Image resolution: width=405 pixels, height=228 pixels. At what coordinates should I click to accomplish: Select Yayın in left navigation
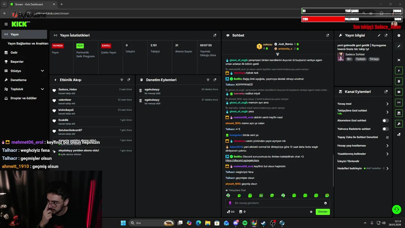click(24, 34)
